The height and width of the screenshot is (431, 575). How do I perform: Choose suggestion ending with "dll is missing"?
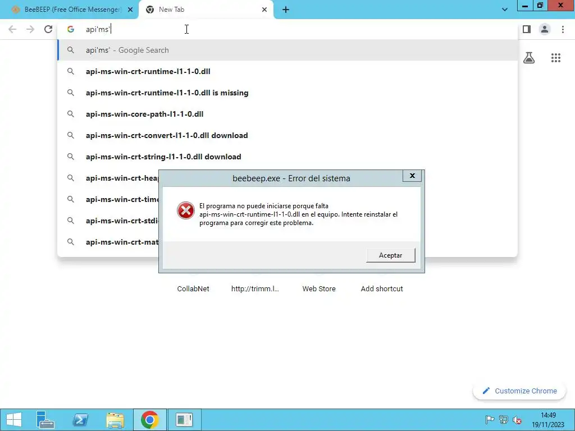point(287,93)
